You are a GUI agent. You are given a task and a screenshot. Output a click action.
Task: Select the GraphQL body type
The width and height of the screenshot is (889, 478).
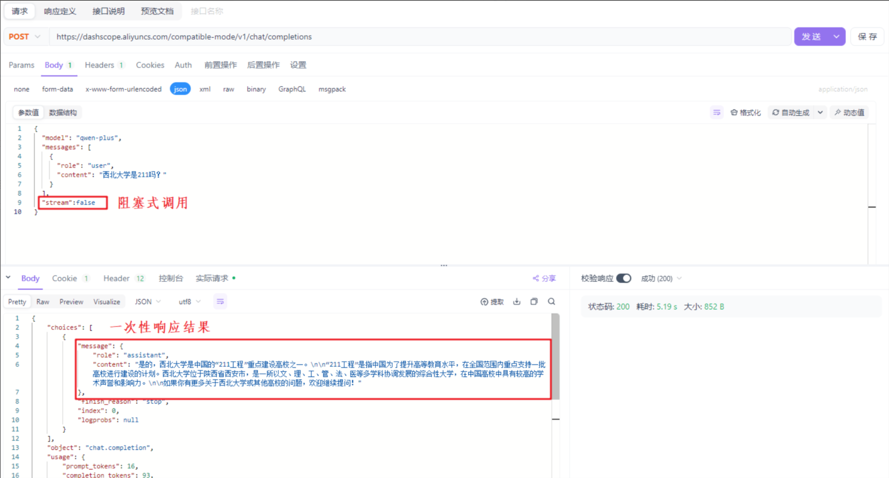coord(292,89)
